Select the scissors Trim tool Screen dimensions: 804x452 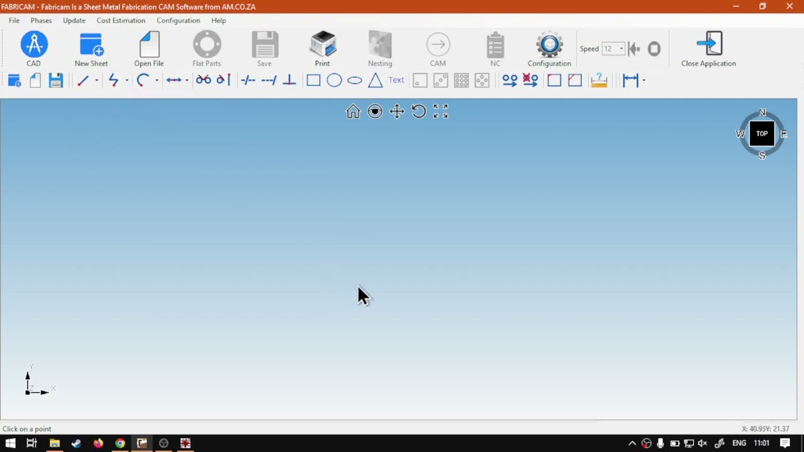click(x=204, y=80)
